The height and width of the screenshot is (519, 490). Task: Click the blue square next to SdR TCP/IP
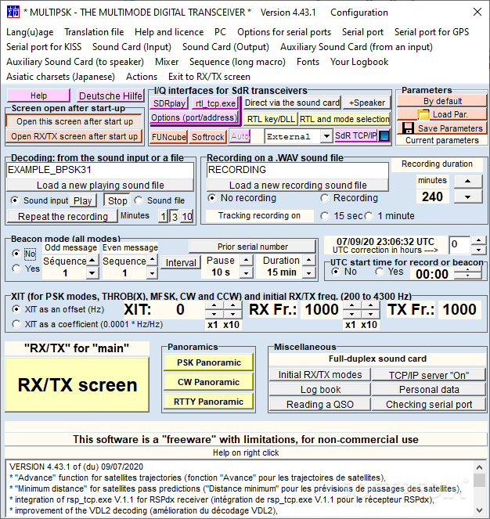click(384, 136)
